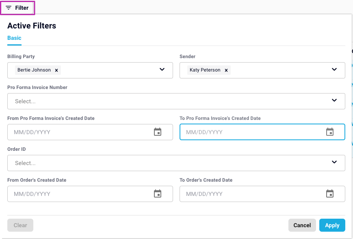Remove Katy Peterson from Sender
The height and width of the screenshot is (239, 353).
pyautogui.click(x=226, y=70)
